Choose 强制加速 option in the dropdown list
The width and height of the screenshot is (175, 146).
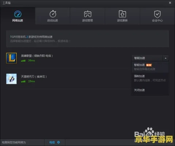pos(150,78)
